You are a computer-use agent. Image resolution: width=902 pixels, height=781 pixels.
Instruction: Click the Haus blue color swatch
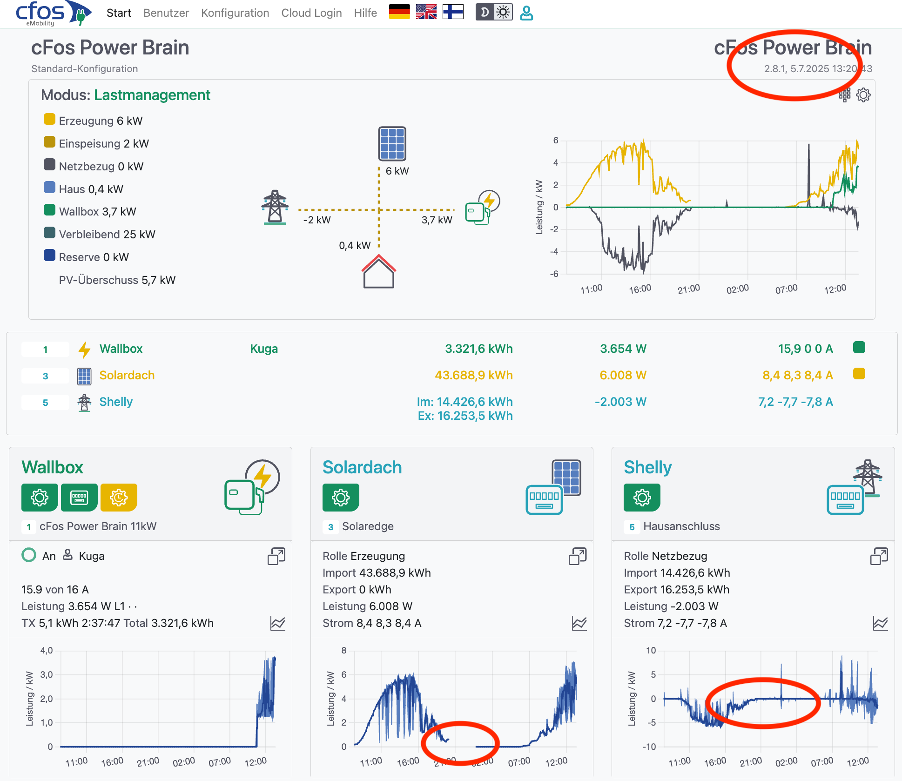49,188
